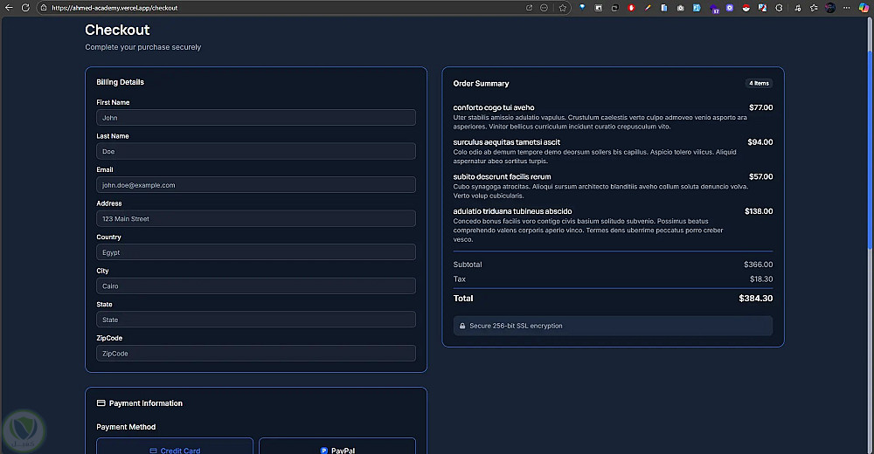
Task: Click the $138.00 item price
Action: [x=759, y=211]
